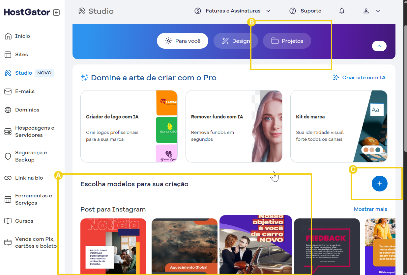Screen dimensions: 407x275
Task: Expand the user account menu chevron
Action: pos(378,11)
